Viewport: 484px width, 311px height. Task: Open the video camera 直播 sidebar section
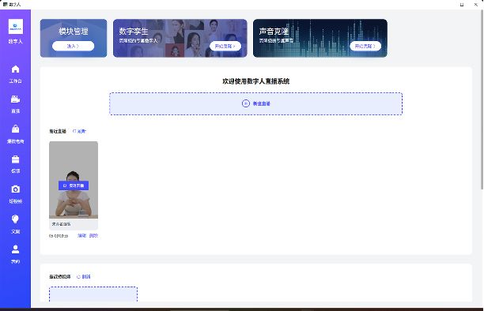pos(16,104)
